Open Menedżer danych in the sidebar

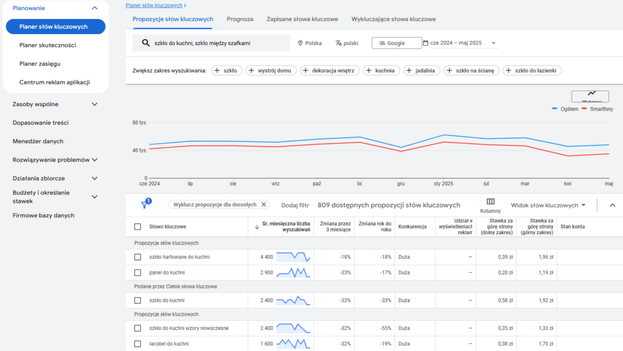pos(38,141)
